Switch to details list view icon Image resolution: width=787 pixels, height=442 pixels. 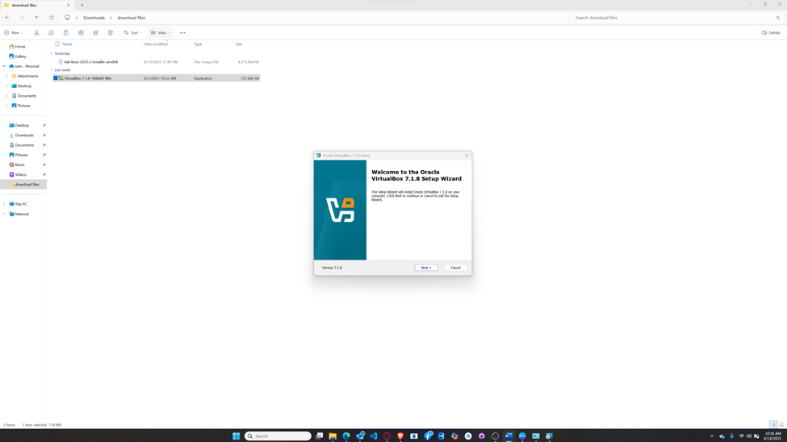tap(773, 424)
